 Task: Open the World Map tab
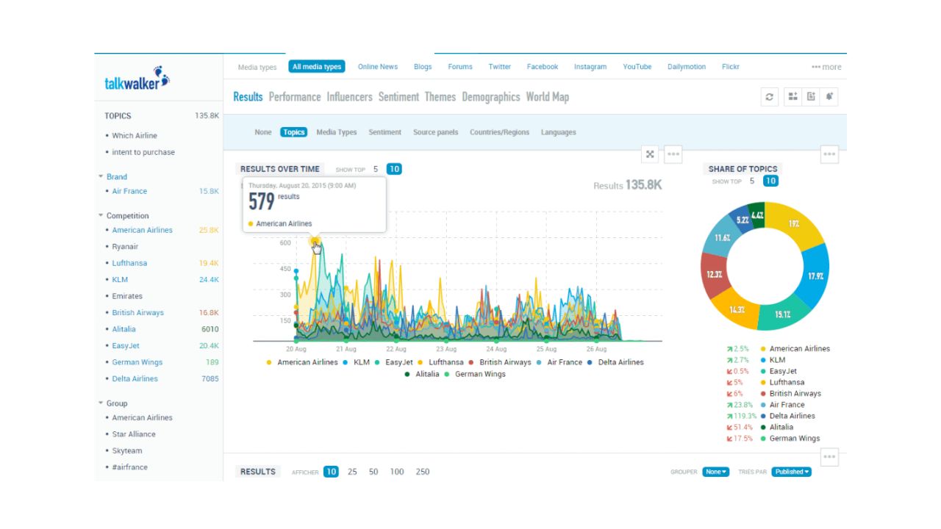548,97
